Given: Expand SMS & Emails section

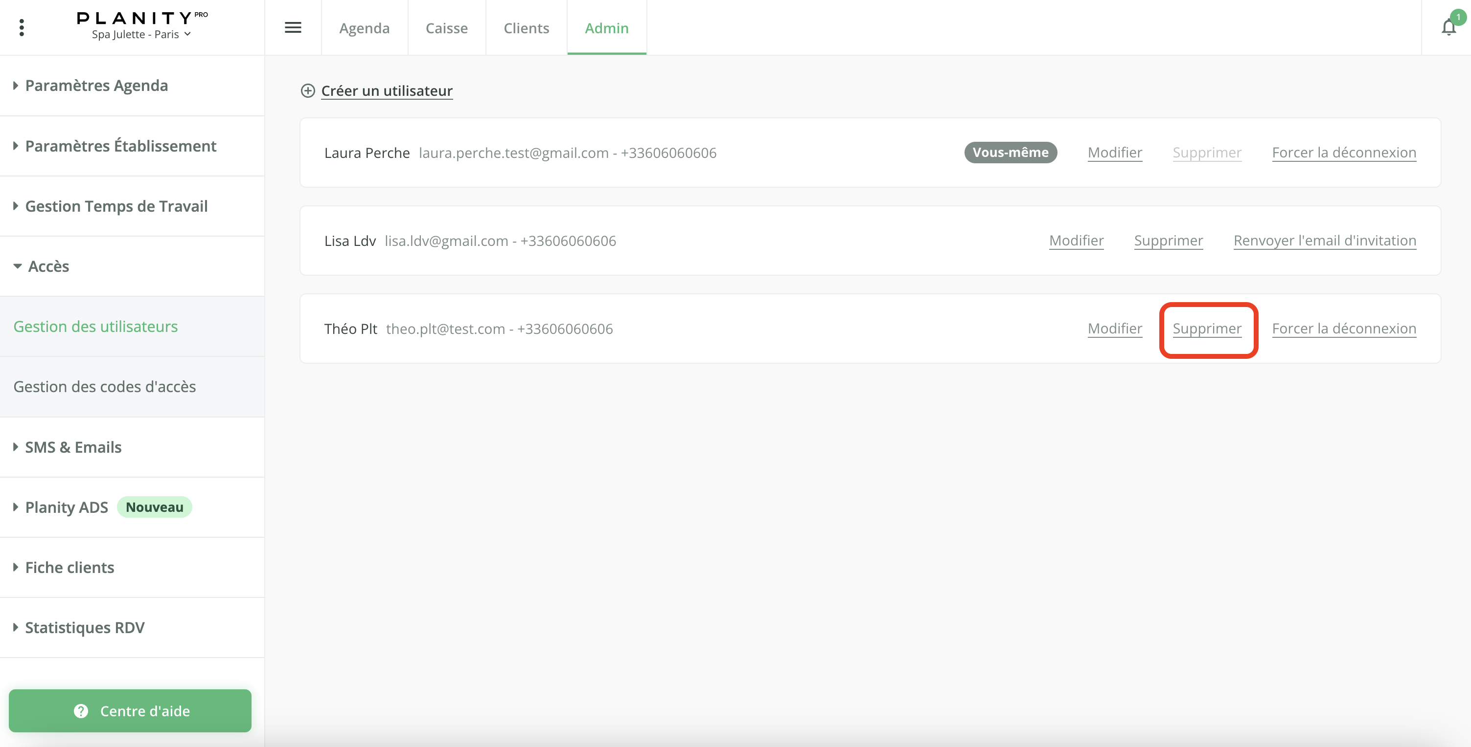Looking at the screenshot, I should tap(72, 447).
